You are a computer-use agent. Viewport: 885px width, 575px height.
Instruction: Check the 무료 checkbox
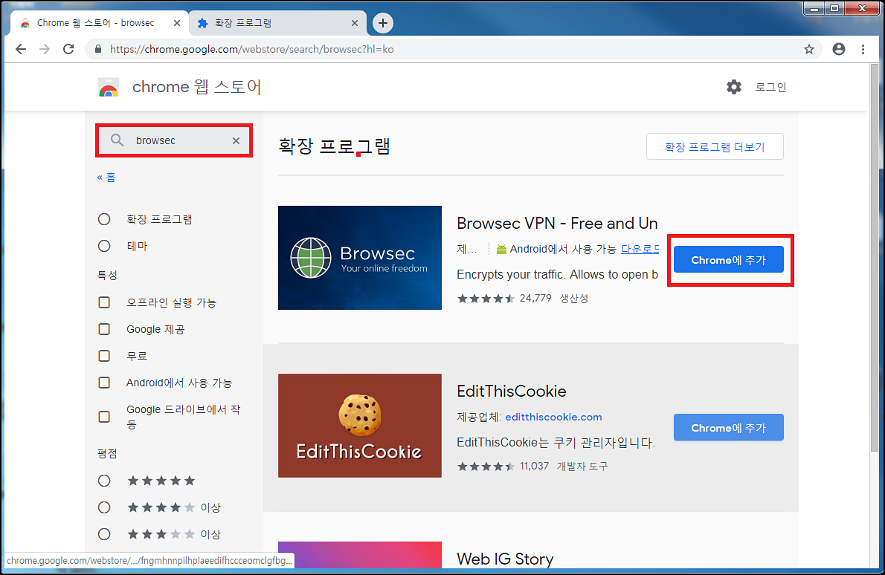(104, 356)
